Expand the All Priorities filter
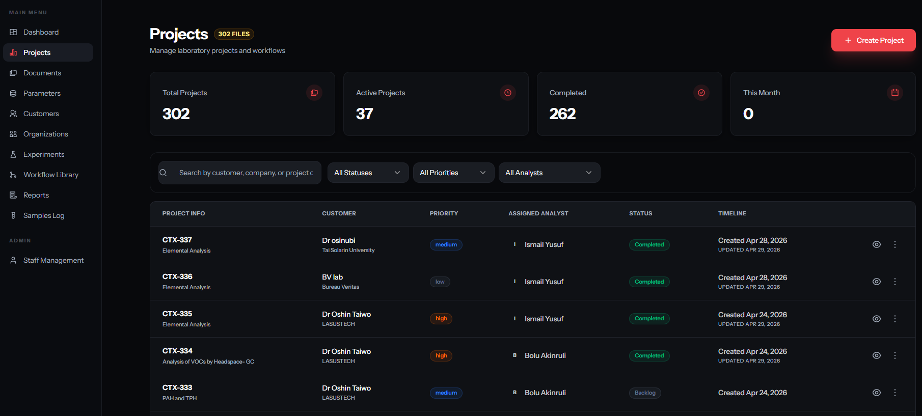Screen dimensions: 922x416 coord(453,173)
